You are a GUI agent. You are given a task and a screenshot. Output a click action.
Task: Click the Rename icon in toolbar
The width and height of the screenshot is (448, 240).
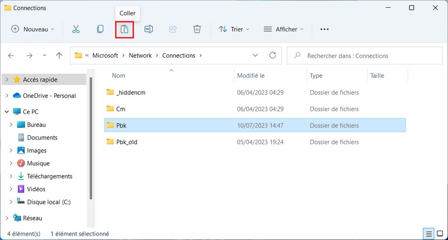point(149,29)
